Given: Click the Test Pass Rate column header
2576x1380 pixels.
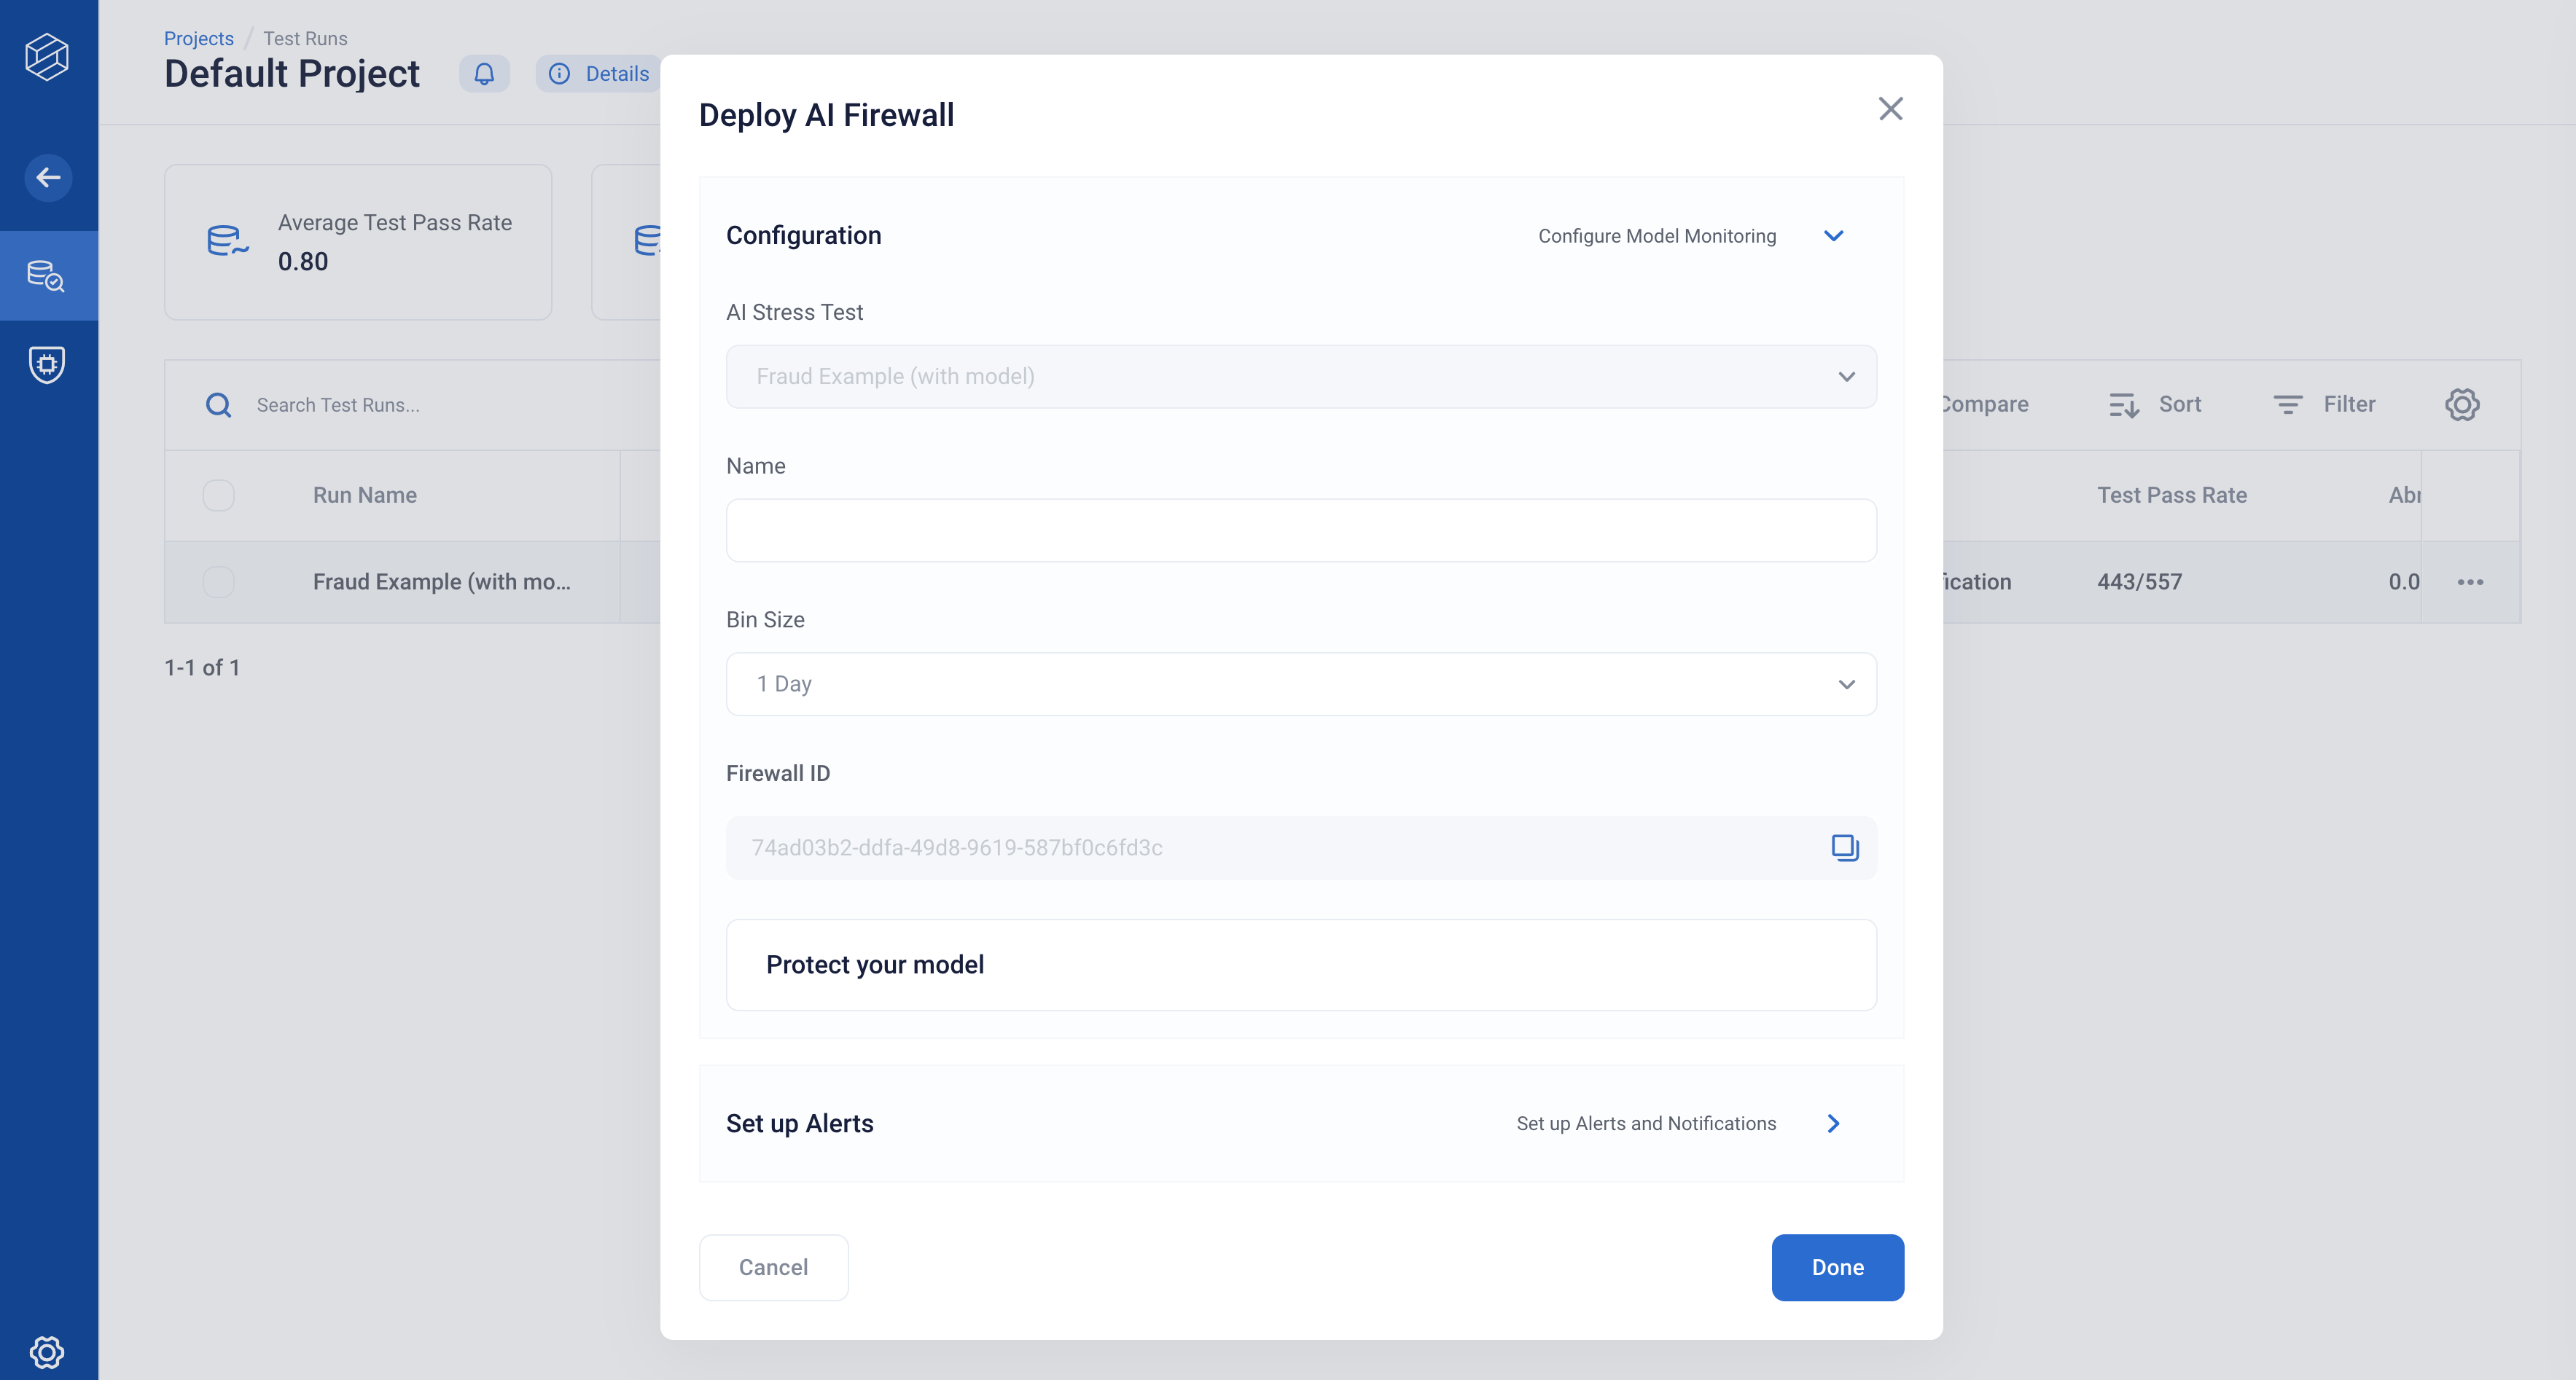Looking at the screenshot, I should (x=2172, y=495).
